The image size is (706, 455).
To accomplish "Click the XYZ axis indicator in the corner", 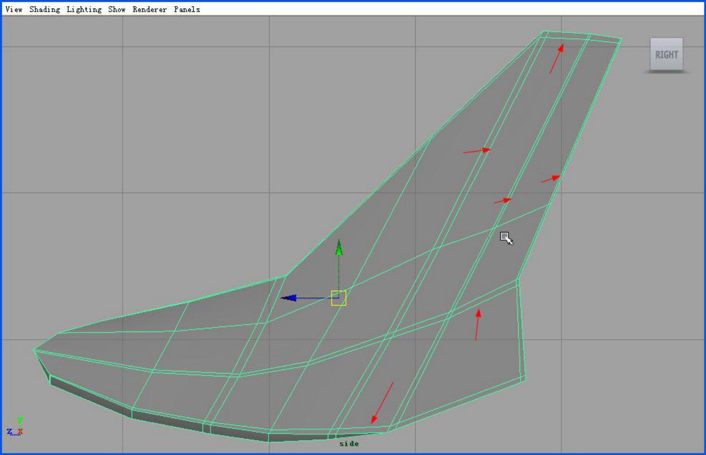I will pyautogui.click(x=15, y=427).
